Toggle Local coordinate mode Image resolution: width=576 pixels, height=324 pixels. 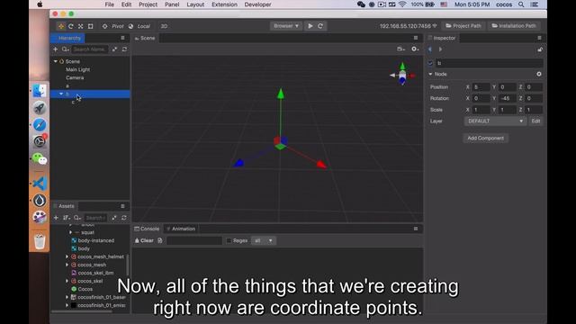[139, 26]
